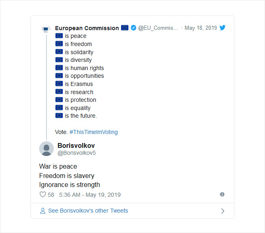Click the Borisvolkov display name
Image resolution: width=265 pixels, height=233 pixels.
point(76,145)
